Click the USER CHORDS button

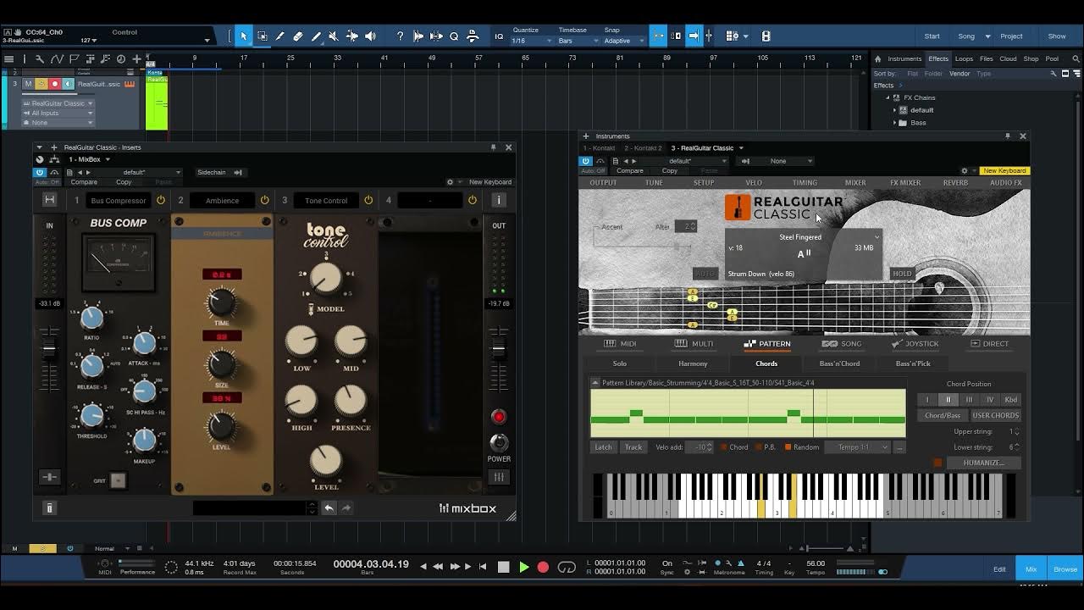pos(995,415)
